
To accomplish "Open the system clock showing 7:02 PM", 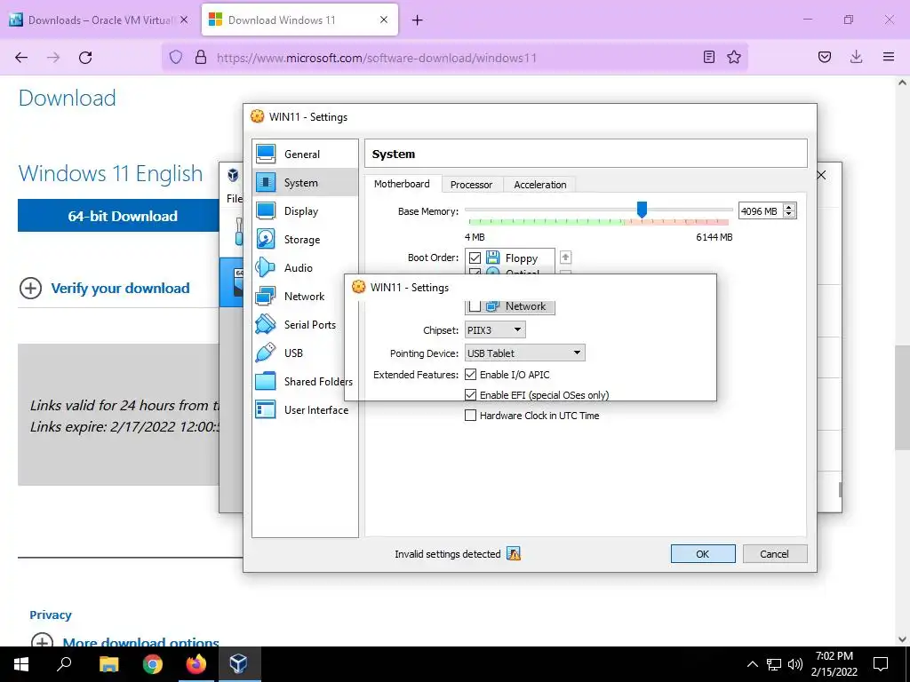I will pos(834,664).
